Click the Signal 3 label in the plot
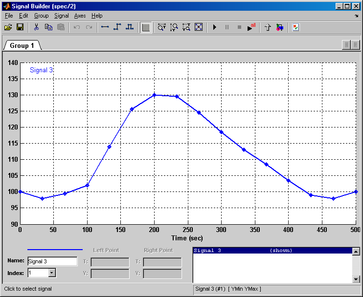This screenshot has height=297, width=363. (x=42, y=70)
